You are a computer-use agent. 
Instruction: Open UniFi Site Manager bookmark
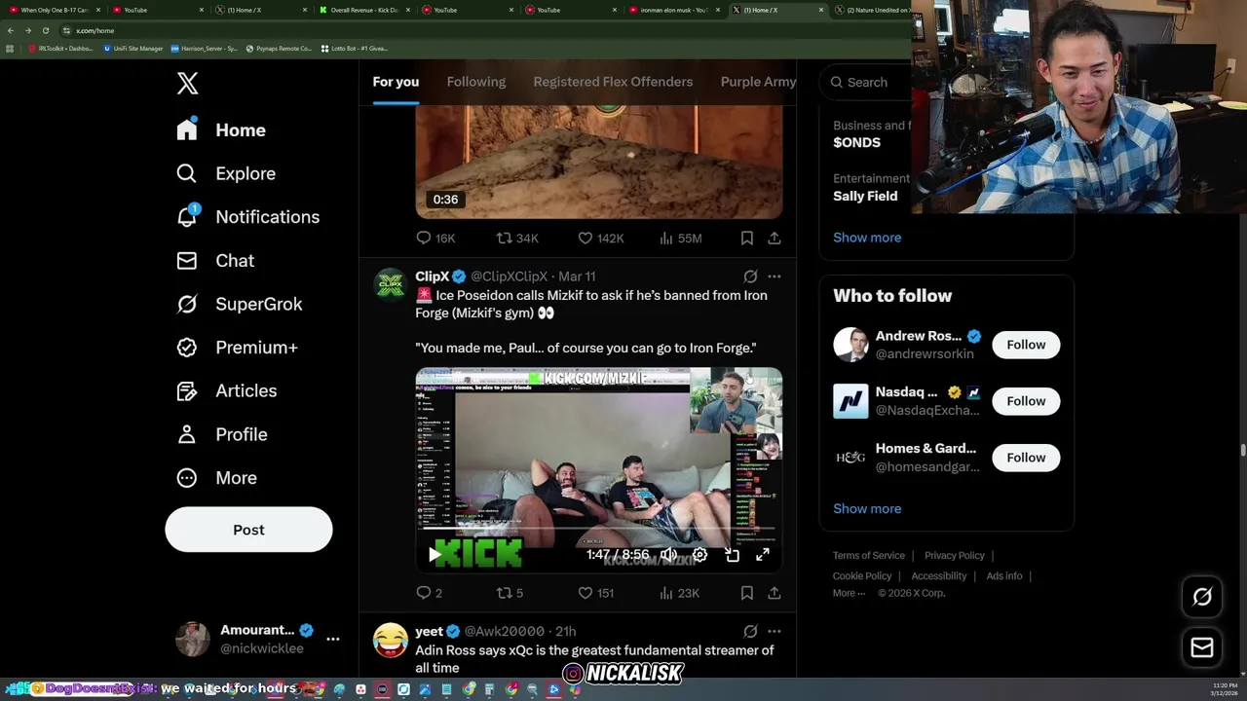[132, 48]
